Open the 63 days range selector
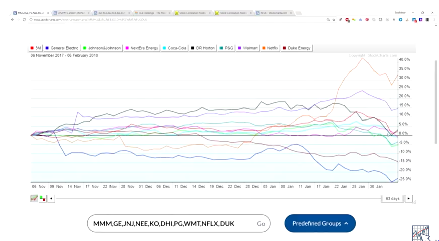Screen dimensions: 439x241 (x=392, y=198)
